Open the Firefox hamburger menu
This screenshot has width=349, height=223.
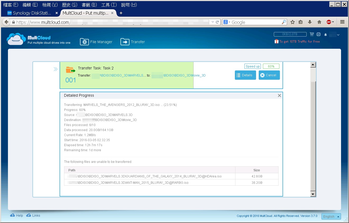click(342, 22)
